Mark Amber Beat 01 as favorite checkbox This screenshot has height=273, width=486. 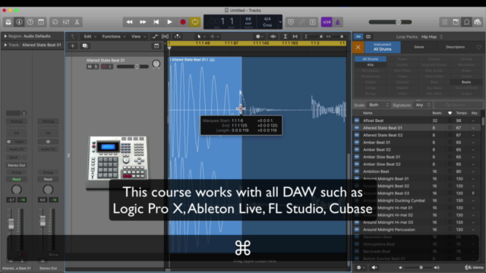(450, 143)
